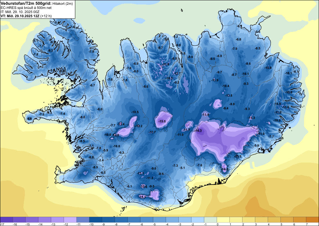Click the -6.3 temperature label

122,152
